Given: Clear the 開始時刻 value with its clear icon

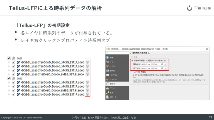Looking at the screenshot, I should [162, 64].
